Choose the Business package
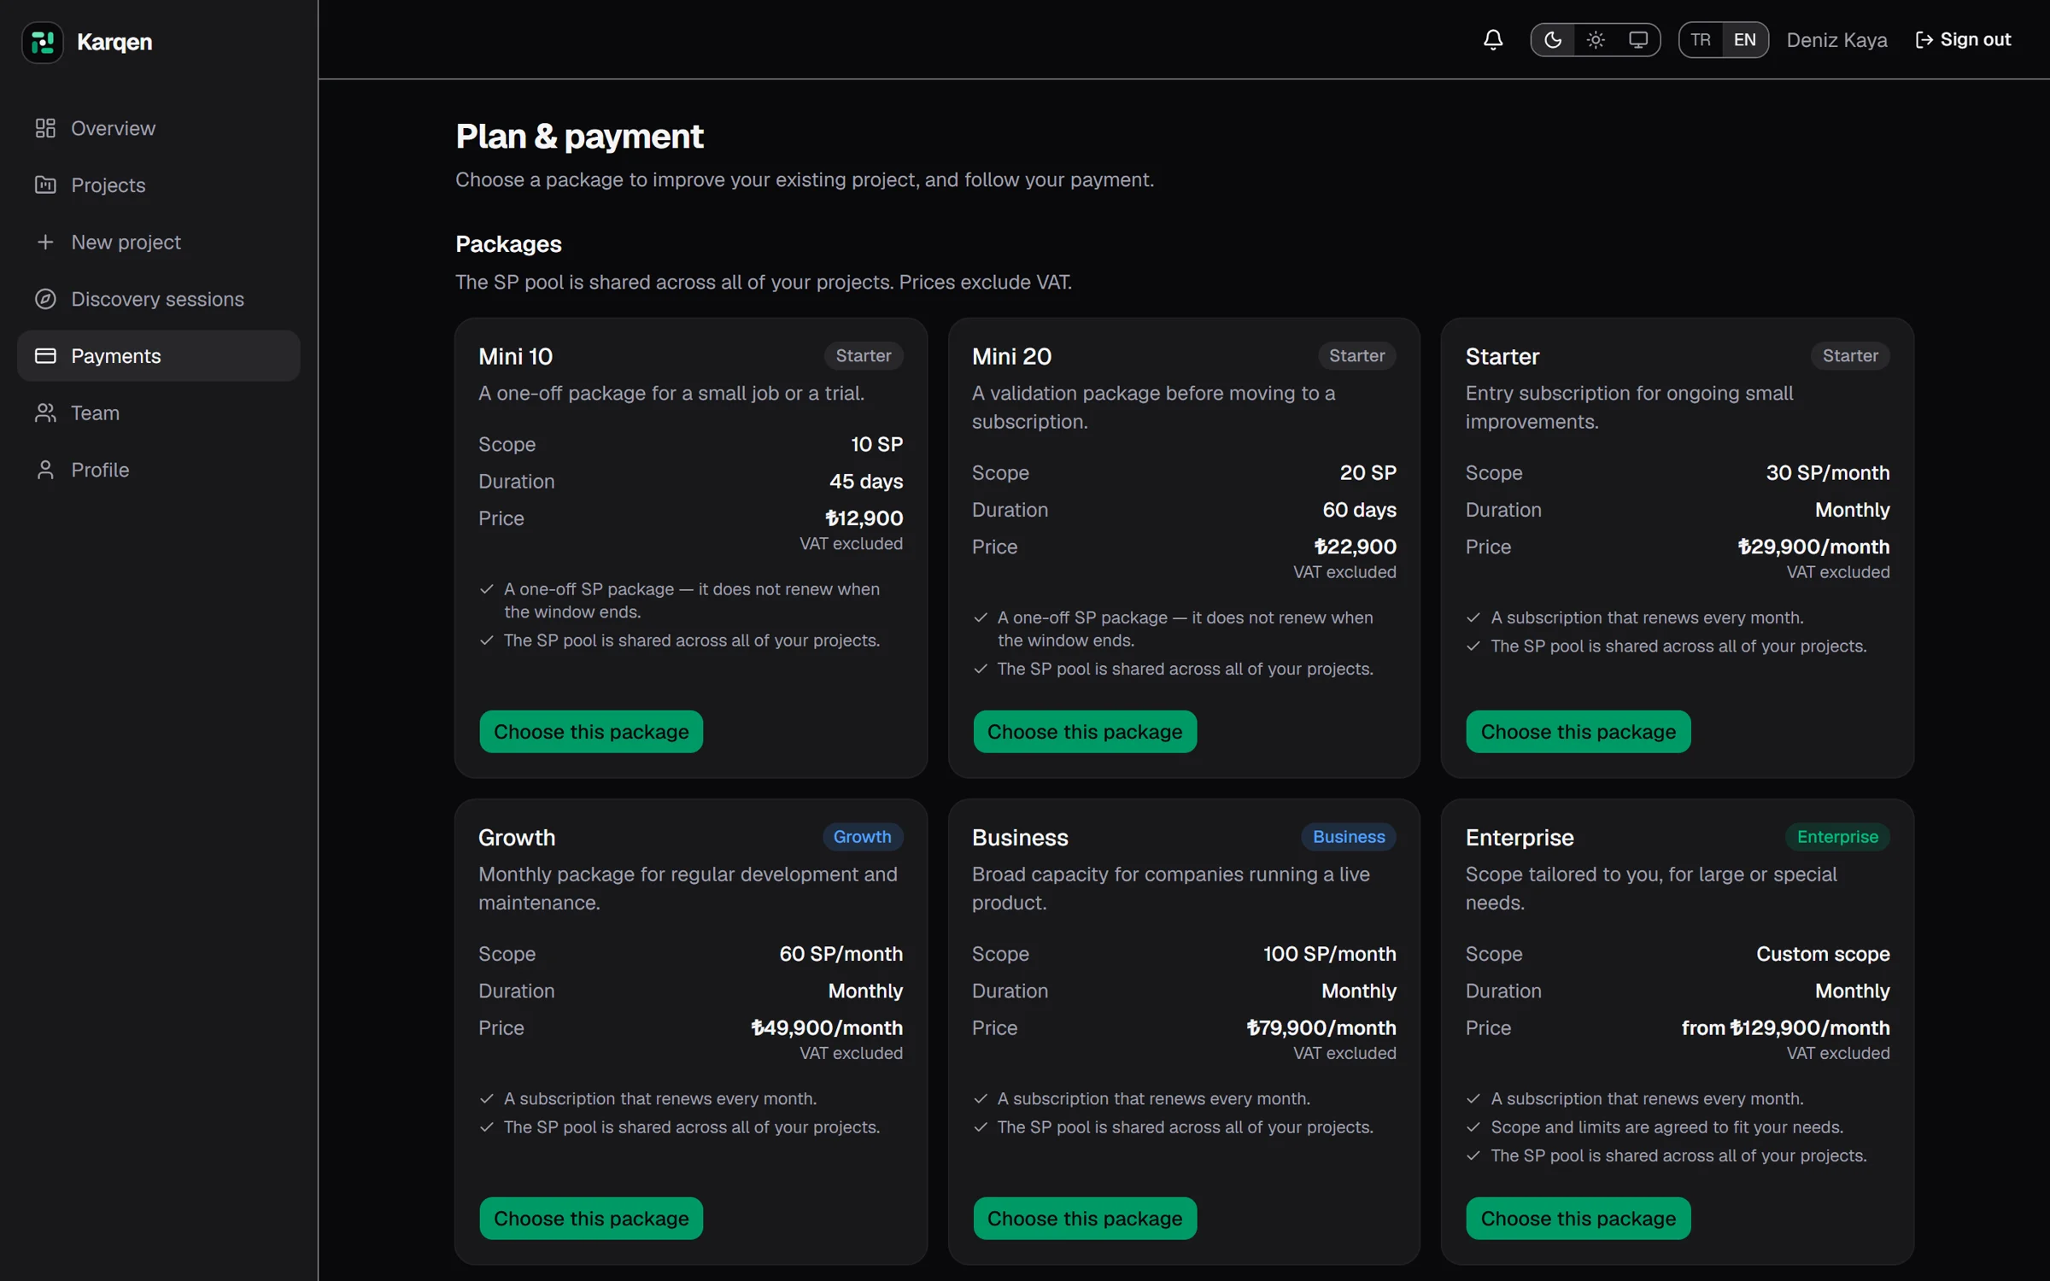This screenshot has height=1281, width=2050. click(1085, 1219)
